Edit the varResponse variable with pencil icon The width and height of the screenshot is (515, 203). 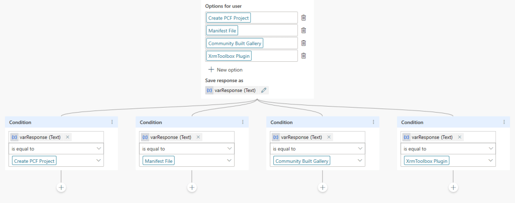tap(264, 90)
